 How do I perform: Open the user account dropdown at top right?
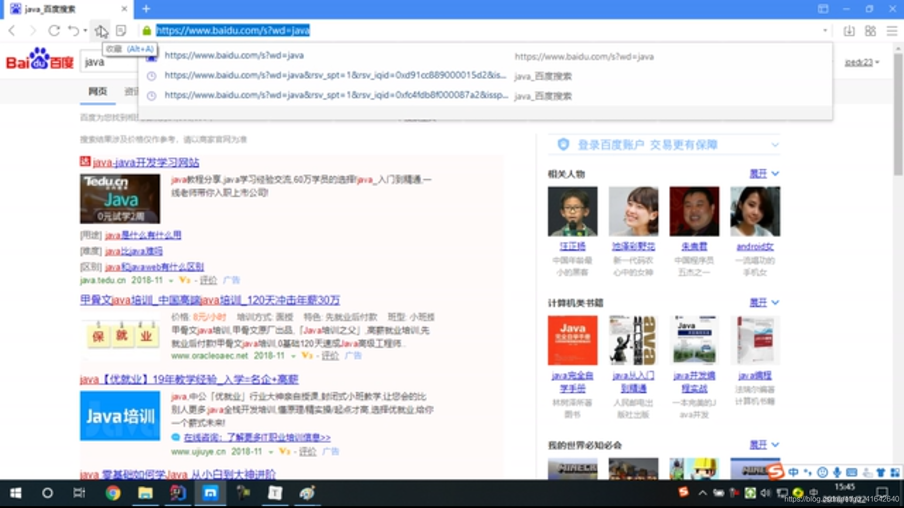click(x=862, y=62)
